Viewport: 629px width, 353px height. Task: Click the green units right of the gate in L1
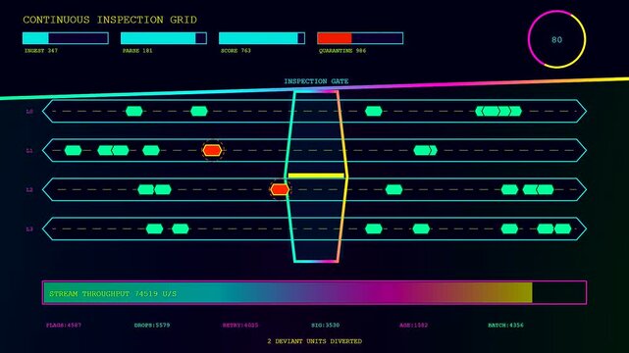(x=425, y=151)
